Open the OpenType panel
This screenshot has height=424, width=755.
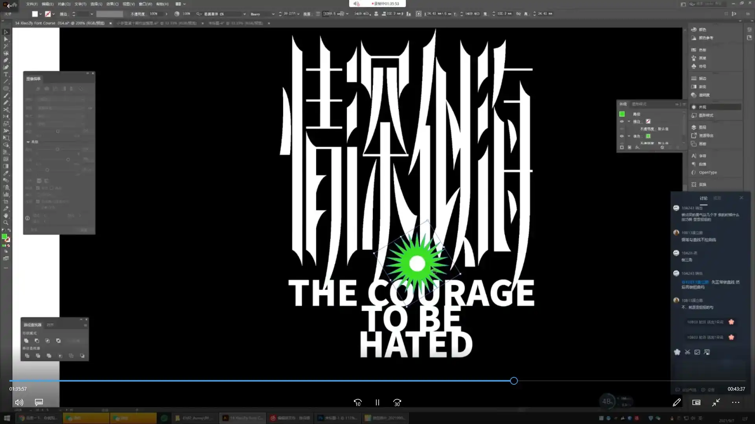coord(707,172)
